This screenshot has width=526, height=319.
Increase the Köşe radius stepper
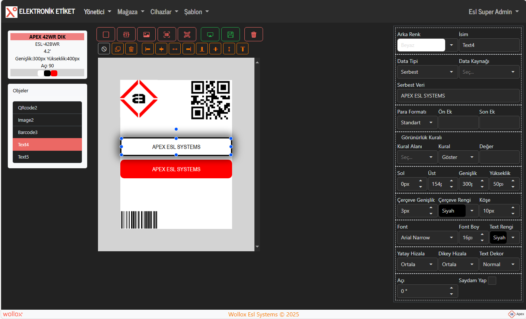coord(513,208)
